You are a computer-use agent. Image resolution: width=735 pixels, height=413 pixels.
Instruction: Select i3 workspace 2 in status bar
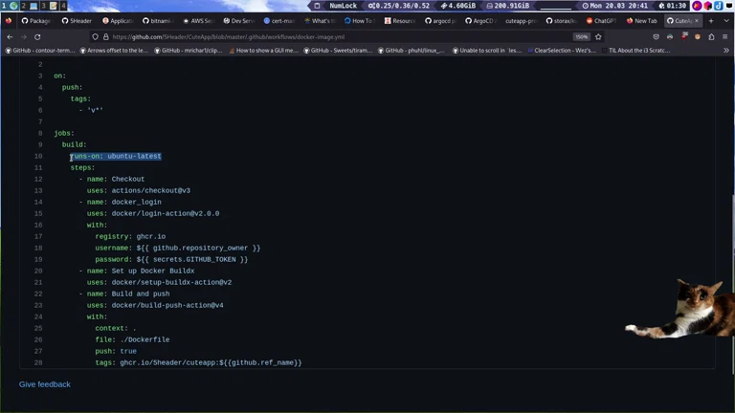point(23,6)
